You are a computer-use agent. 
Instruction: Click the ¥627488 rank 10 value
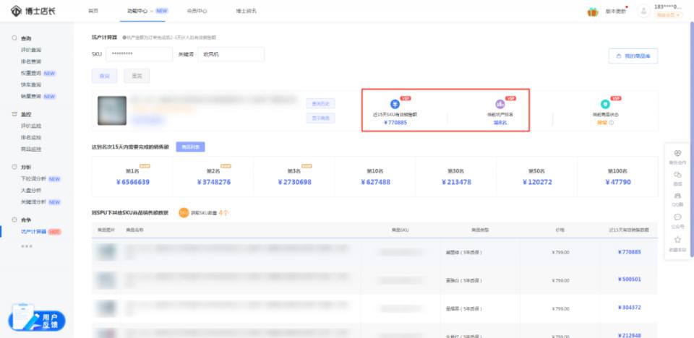(x=376, y=182)
